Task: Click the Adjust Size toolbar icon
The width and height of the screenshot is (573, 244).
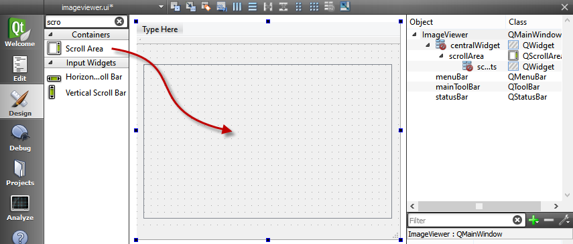Action: click(345, 6)
